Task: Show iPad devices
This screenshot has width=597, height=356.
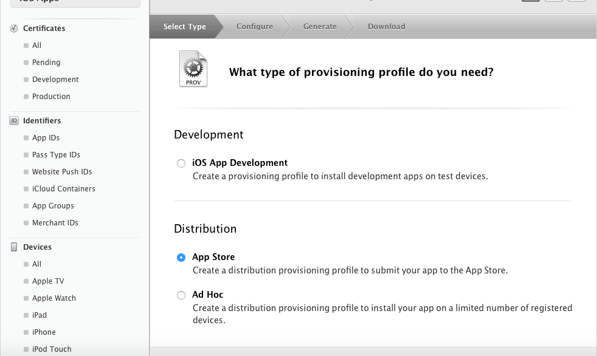Action: click(x=40, y=315)
